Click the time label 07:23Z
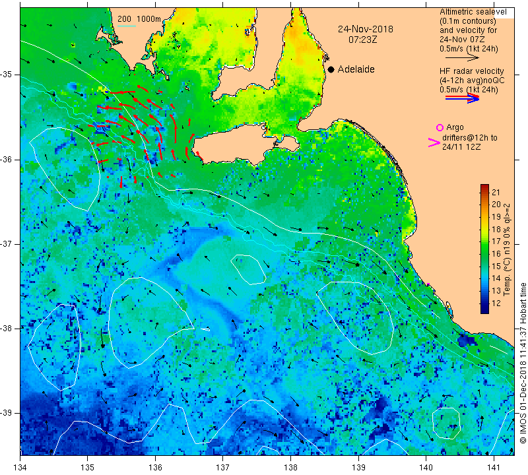This screenshot has width=528, height=475. [x=362, y=40]
